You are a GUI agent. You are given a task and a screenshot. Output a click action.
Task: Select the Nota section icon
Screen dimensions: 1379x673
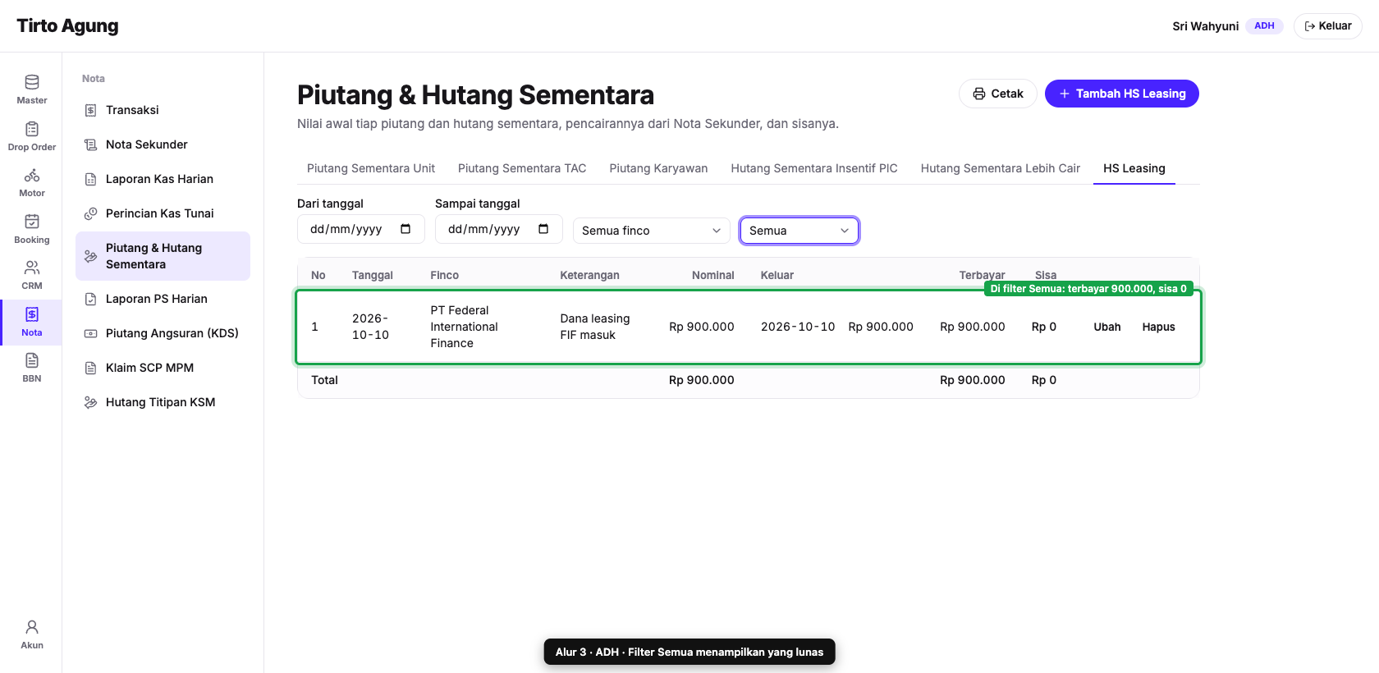pos(31,322)
